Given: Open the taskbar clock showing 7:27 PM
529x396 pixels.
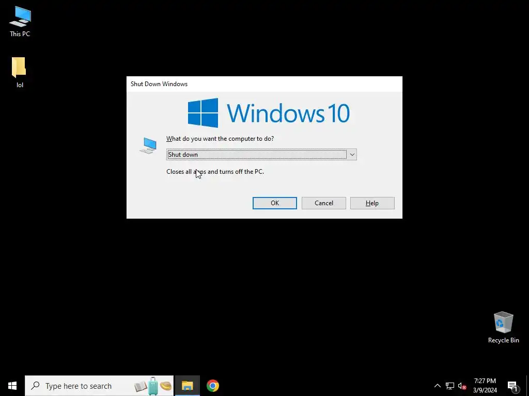Looking at the screenshot, I should [485, 386].
